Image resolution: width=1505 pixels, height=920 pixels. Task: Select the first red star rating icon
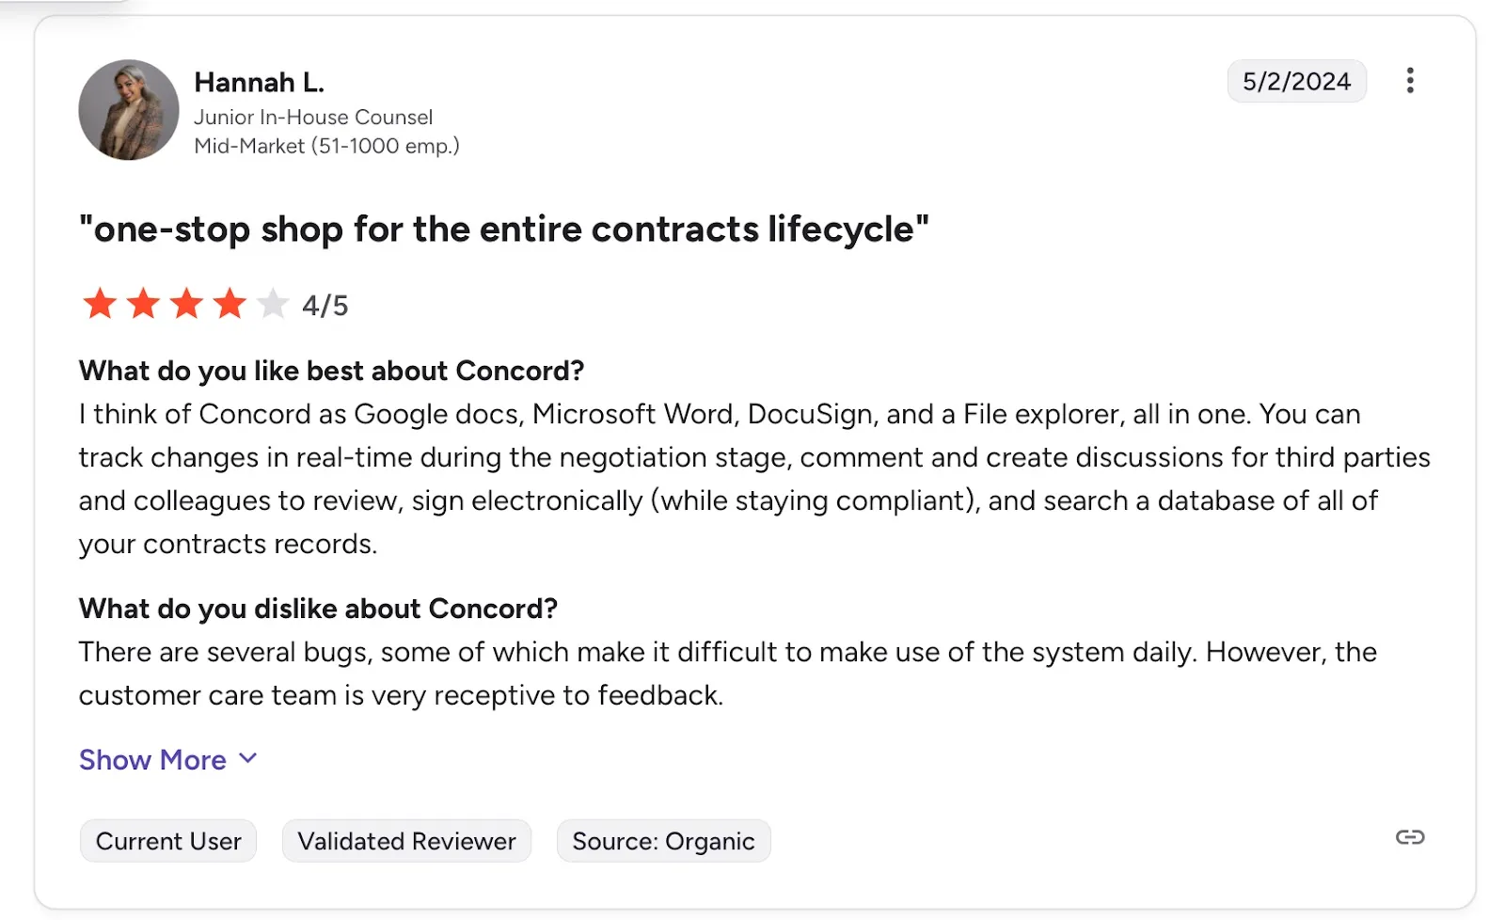click(x=100, y=303)
